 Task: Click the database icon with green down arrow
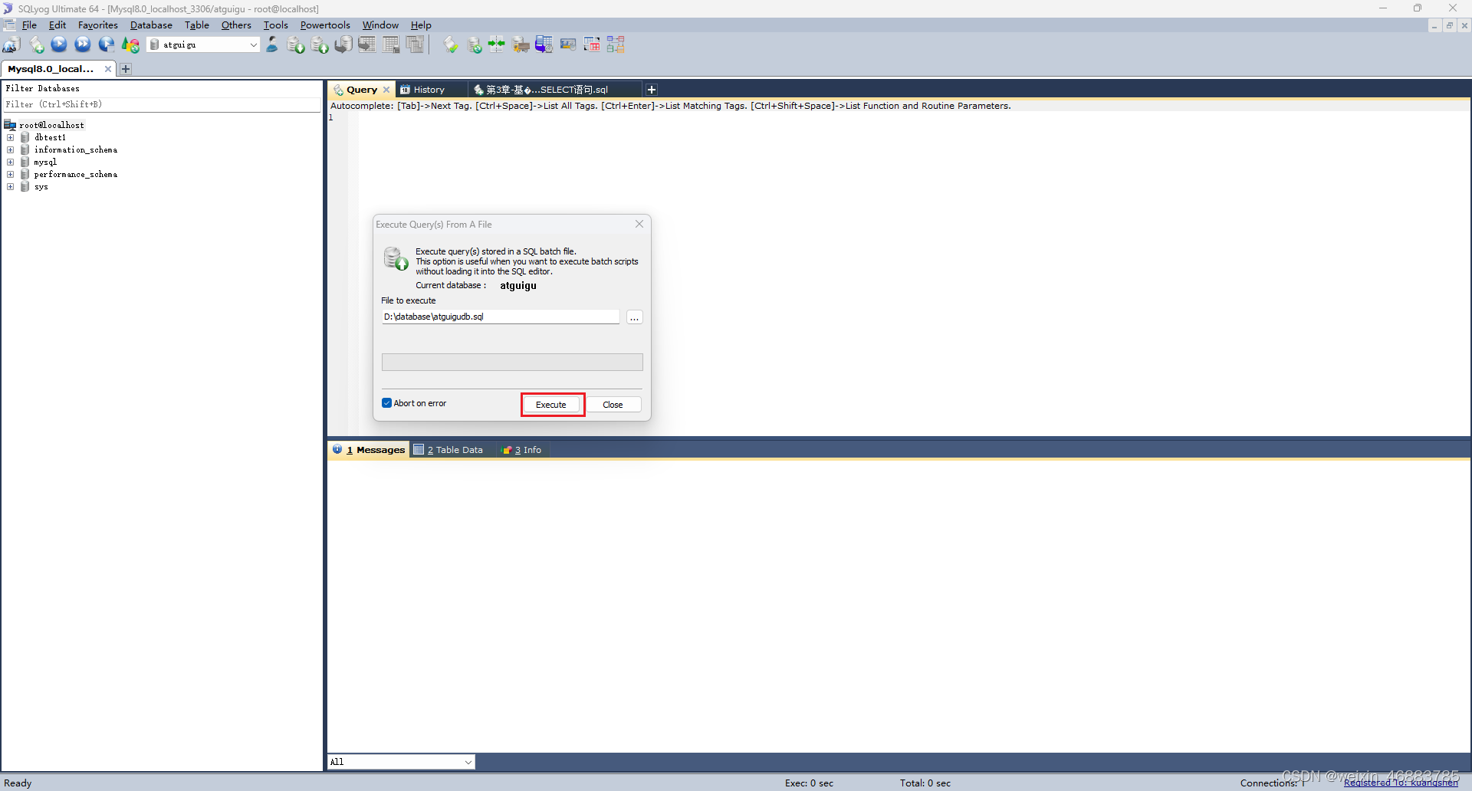pos(296,44)
